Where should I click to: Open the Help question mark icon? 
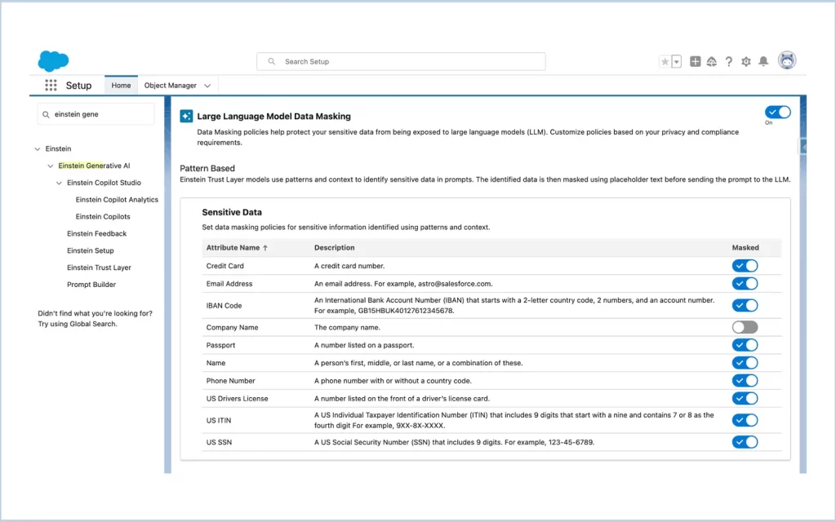[729, 62]
